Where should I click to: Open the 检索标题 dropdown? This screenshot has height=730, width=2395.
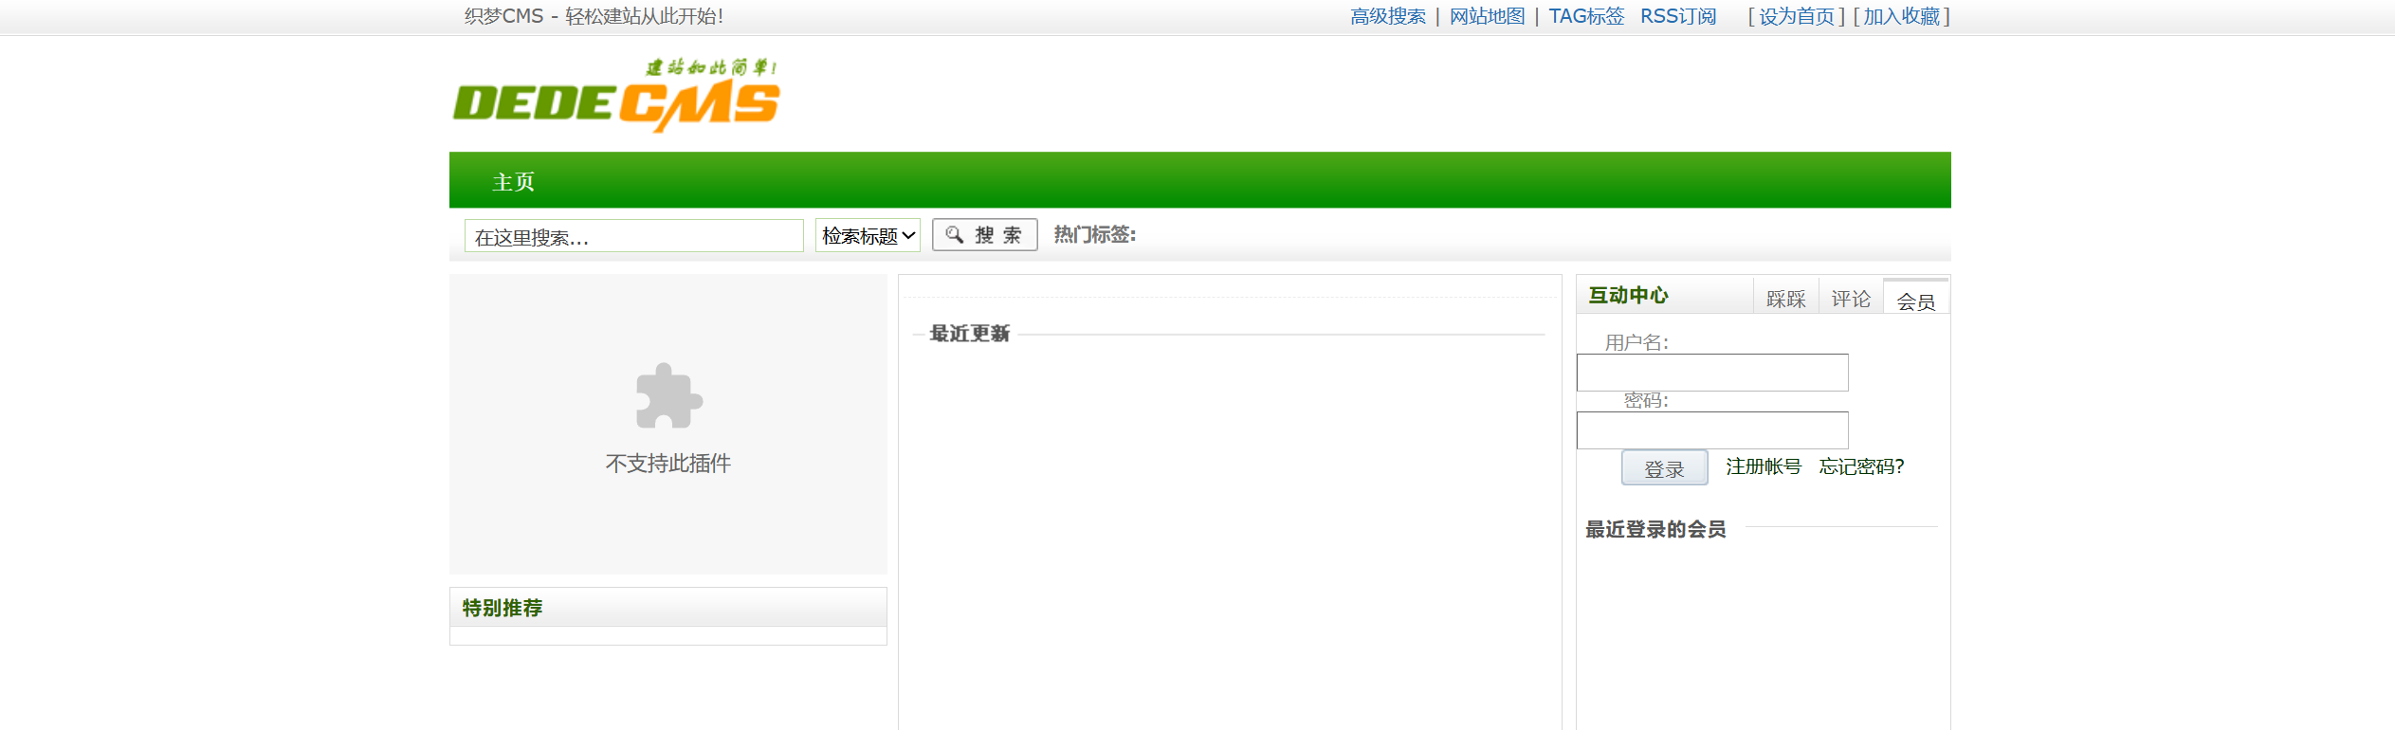tap(868, 235)
